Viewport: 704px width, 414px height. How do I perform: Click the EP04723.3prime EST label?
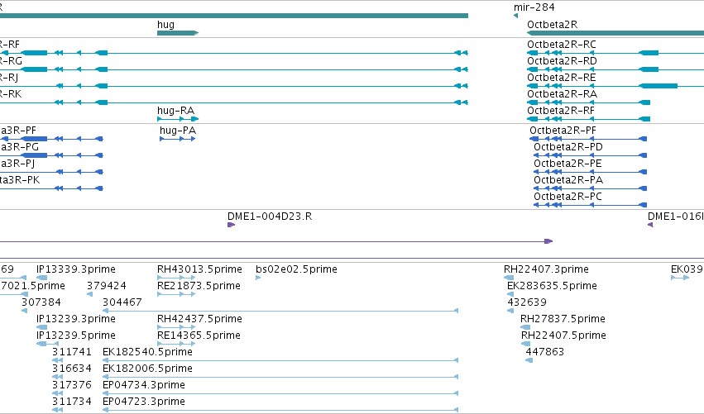(x=144, y=402)
